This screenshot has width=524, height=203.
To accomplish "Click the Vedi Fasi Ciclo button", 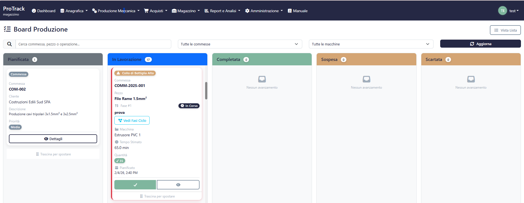I will click(x=132, y=120).
